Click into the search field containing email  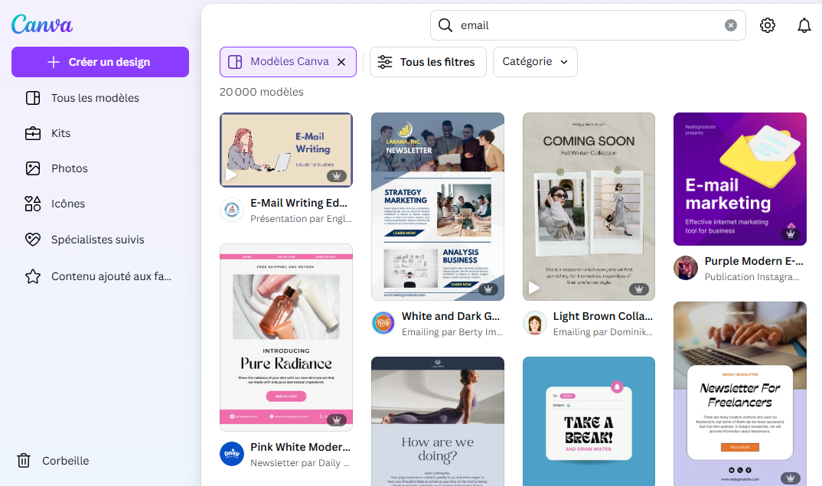coord(588,25)
